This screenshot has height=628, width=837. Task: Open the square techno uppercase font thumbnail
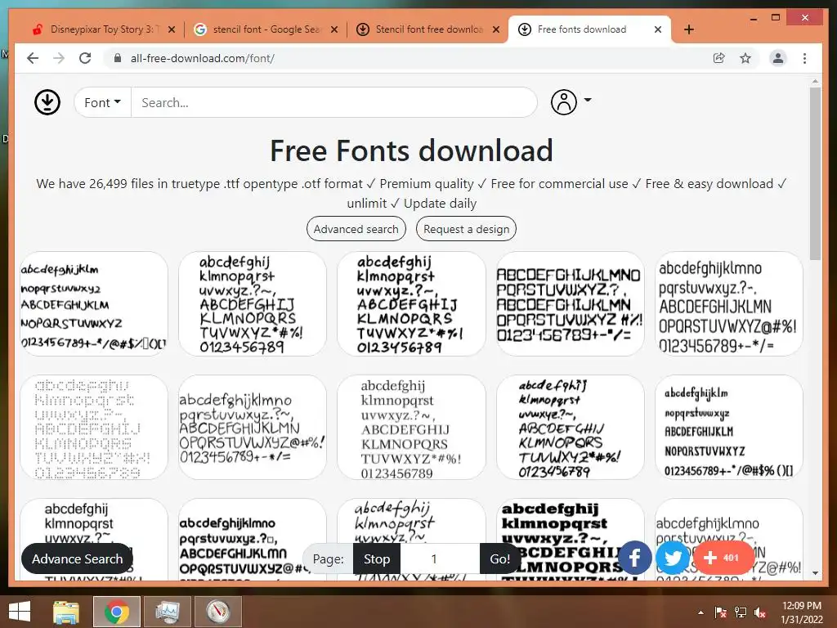click(x=570, y=304)
